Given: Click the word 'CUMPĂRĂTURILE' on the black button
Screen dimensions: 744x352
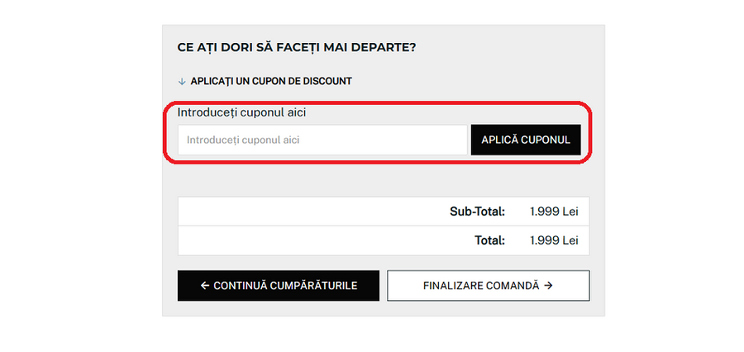Looking at the screenshot, I should [310, 286].
